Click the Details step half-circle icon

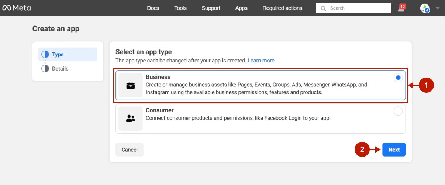click(45, 69)
